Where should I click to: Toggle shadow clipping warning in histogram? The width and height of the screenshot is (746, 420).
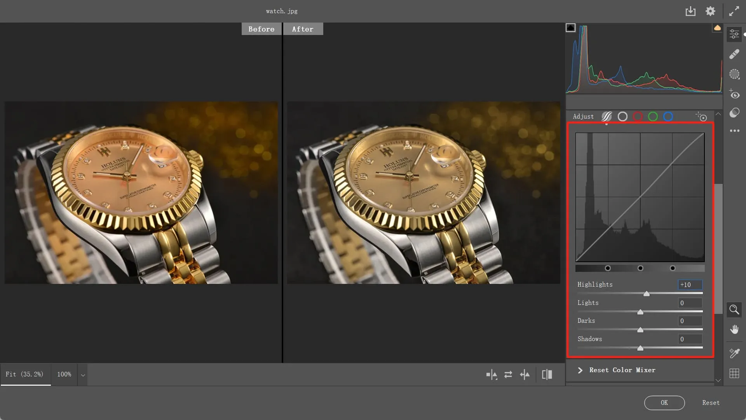point(570,28)
